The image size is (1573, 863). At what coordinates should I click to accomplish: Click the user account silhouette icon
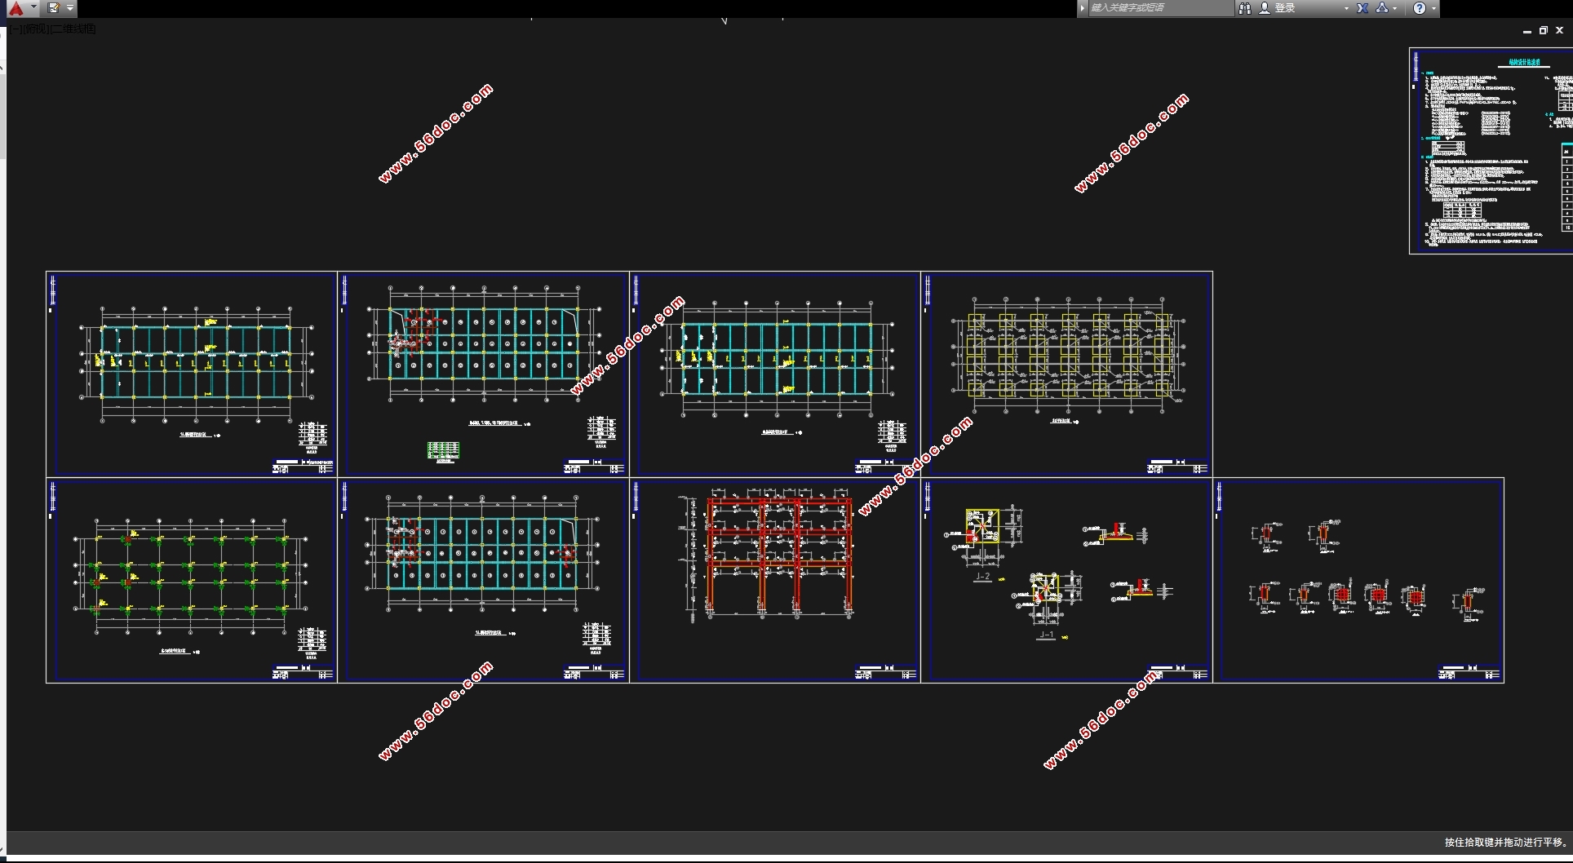(x=1265, y=8)
